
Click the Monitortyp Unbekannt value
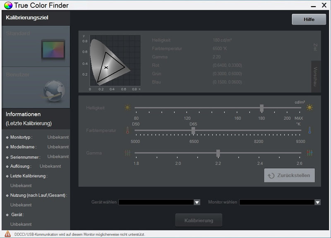[58, 137]
